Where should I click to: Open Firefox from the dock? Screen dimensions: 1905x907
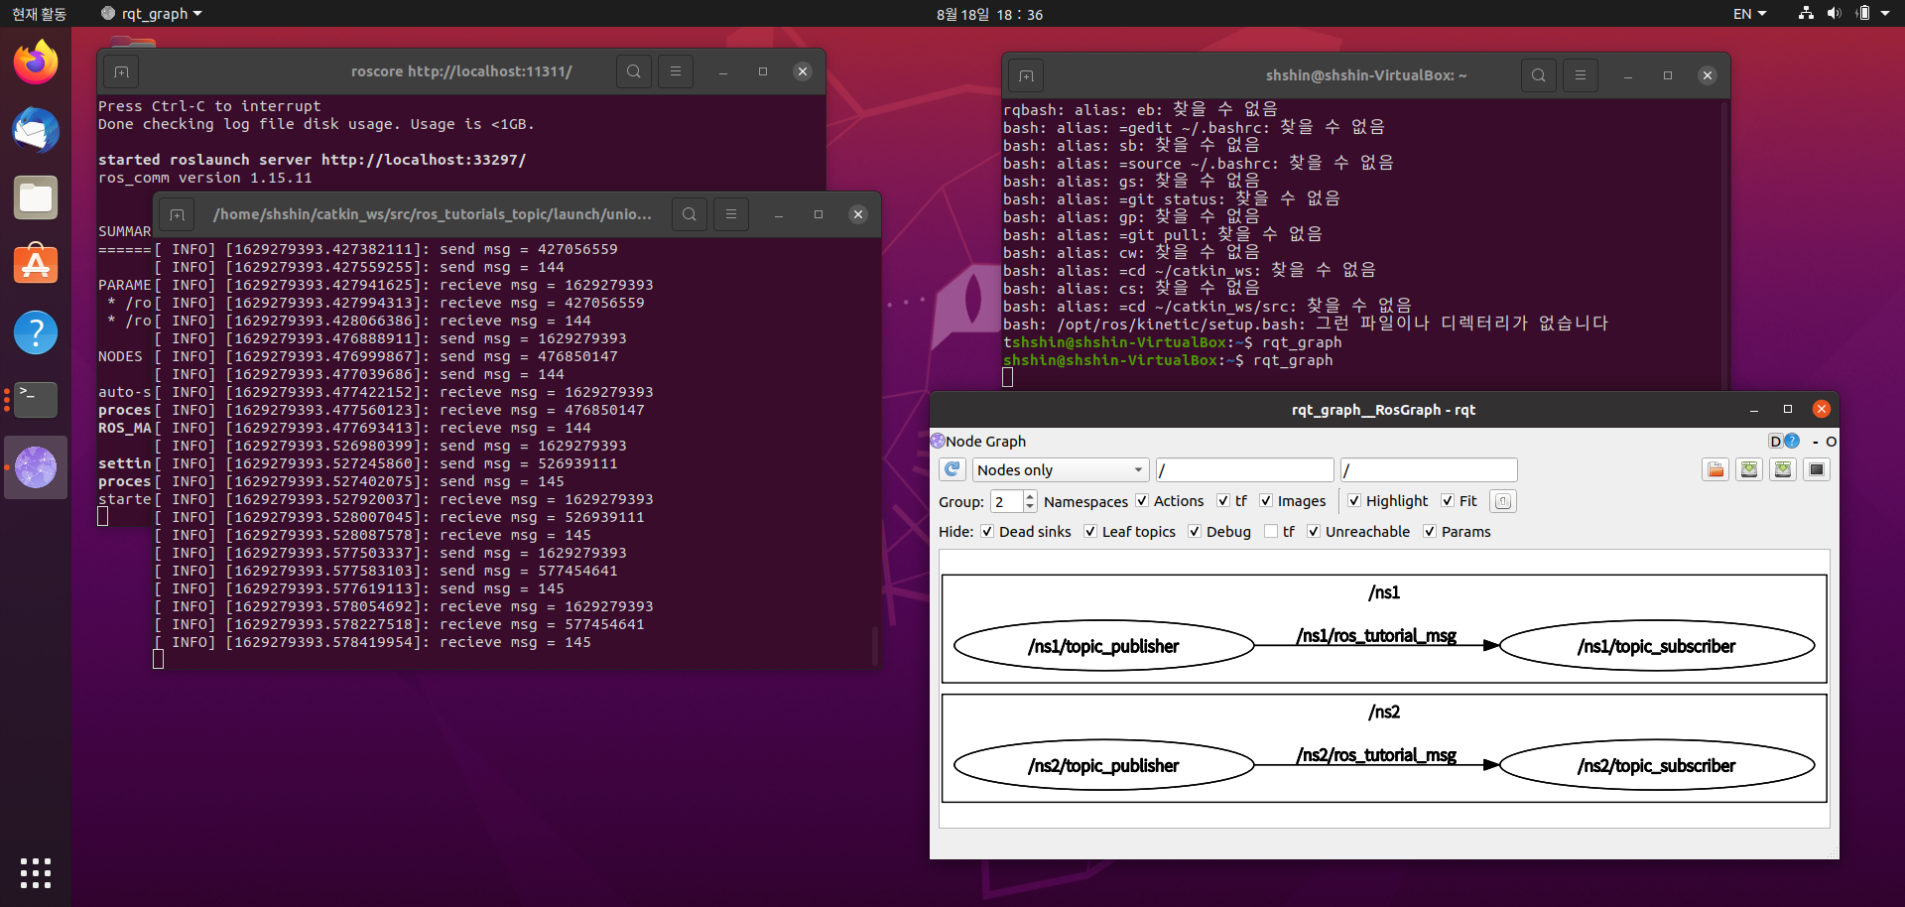coord(36,64)
